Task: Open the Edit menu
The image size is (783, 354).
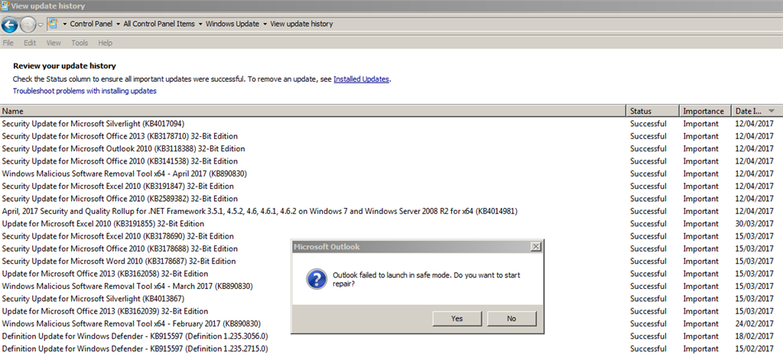Action: pos(30,43)
